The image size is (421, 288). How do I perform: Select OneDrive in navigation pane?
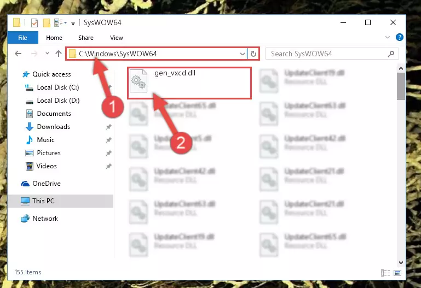[46, 184]
